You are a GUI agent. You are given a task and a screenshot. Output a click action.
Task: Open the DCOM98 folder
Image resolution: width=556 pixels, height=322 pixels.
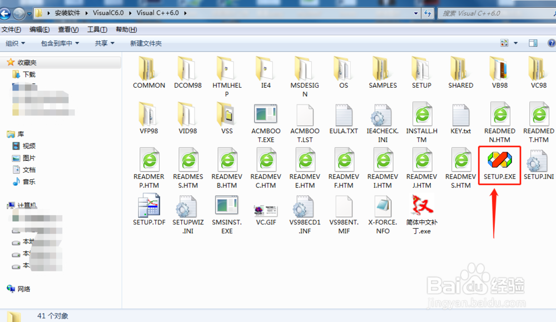click(187, 73)
